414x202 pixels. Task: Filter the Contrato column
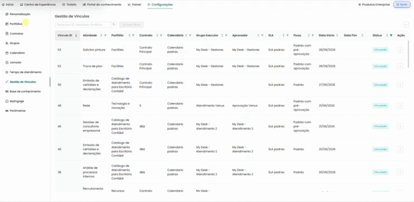pos(161,35)
